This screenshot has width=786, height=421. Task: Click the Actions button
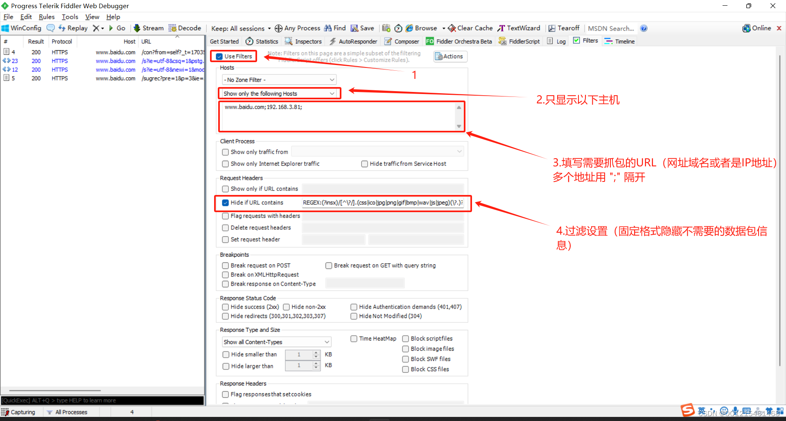tap(450, 56)
